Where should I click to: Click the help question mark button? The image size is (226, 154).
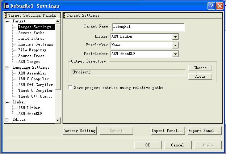click(211, 6)
